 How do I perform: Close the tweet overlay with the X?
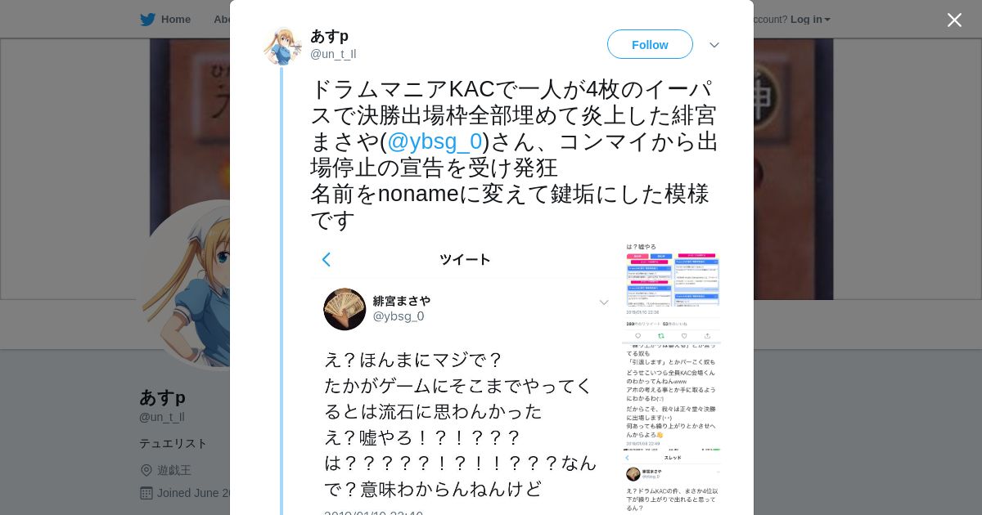click(x=954, y=20)
